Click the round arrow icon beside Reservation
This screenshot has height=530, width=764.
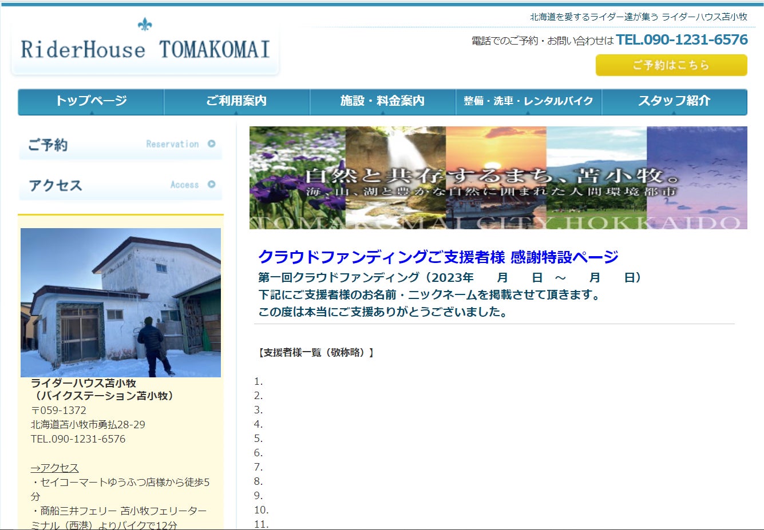pos(212,144)
